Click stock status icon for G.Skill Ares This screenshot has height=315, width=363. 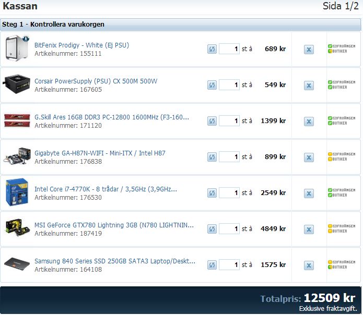click(342, 121)
